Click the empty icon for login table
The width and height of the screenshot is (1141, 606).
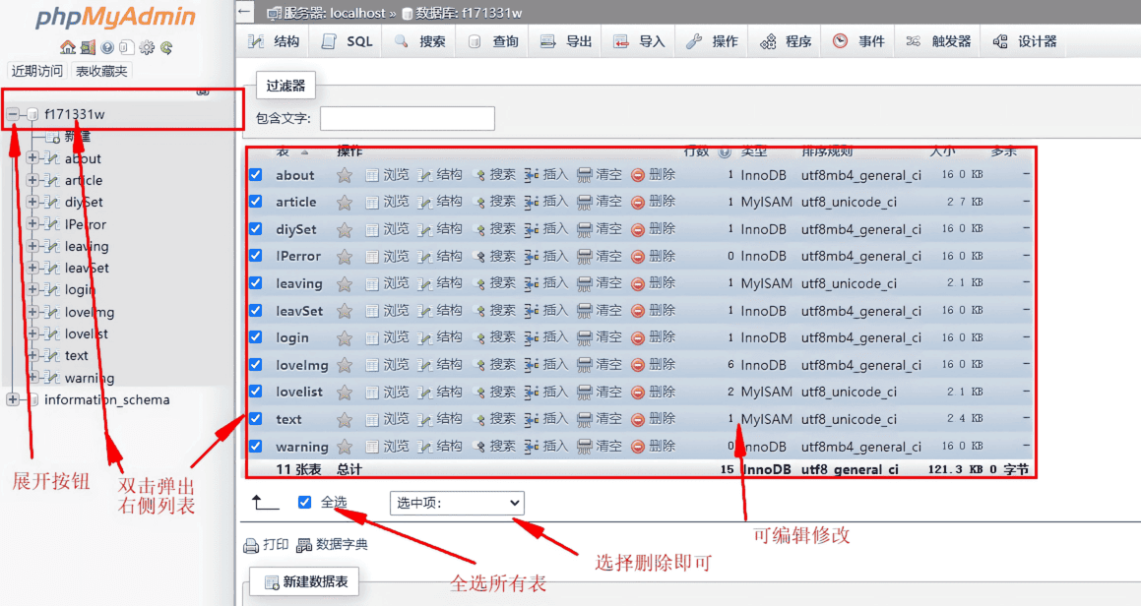585,337
